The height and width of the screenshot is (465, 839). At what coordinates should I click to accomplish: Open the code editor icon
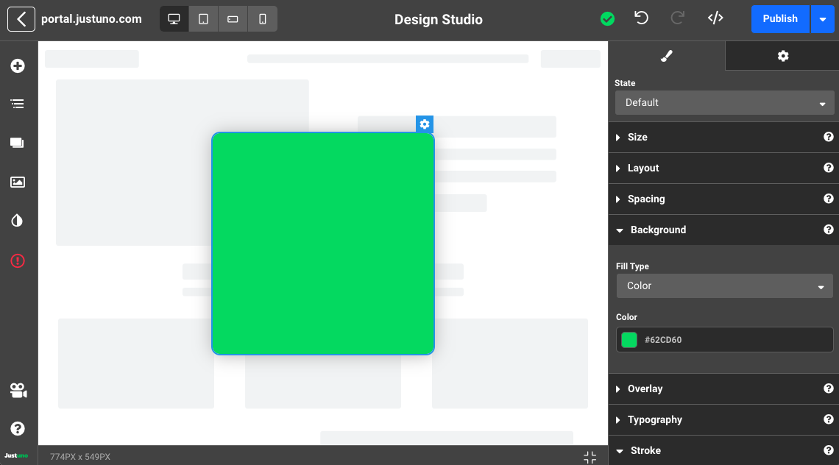coord(715,18)
